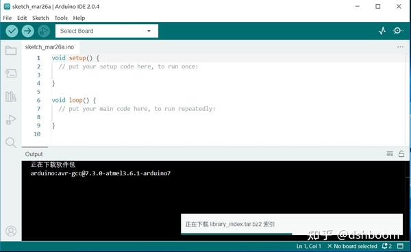Click the Upload arrow button
Viewport: 411px width, 252px height.
point(28,31)
